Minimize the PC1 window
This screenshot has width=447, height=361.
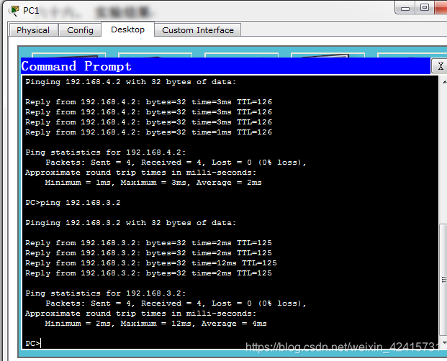point(405,8)
